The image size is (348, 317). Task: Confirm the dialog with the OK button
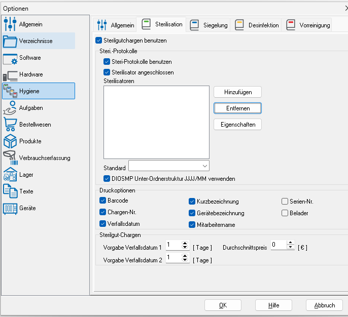tap(222, 305)
